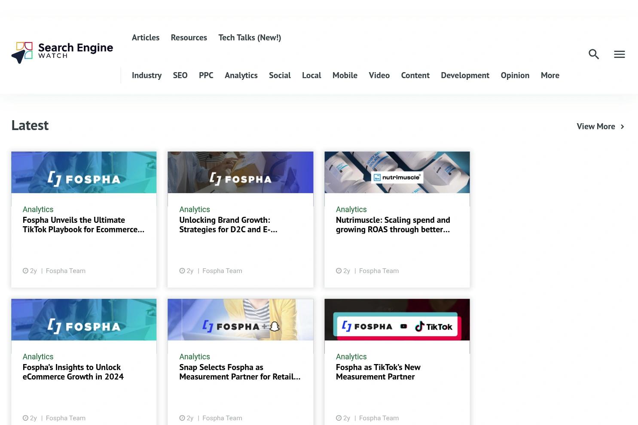The width and height of the screenshot is (638, 425).
Task: Click the 2y timestamp on TikTok Playbook card
Action: tap(30, 271)
